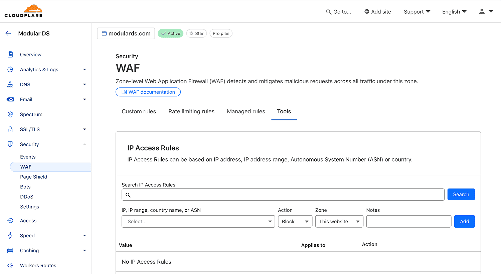Image resolution: width=501 pixels, height=274 pixels.
Task: Click the Star button
Action: (196, 33)
